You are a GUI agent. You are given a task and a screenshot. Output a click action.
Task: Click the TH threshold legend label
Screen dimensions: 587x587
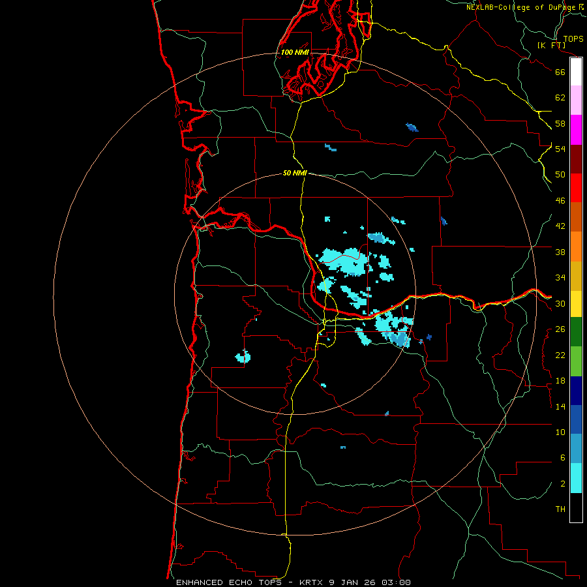(x=560, y=509)
